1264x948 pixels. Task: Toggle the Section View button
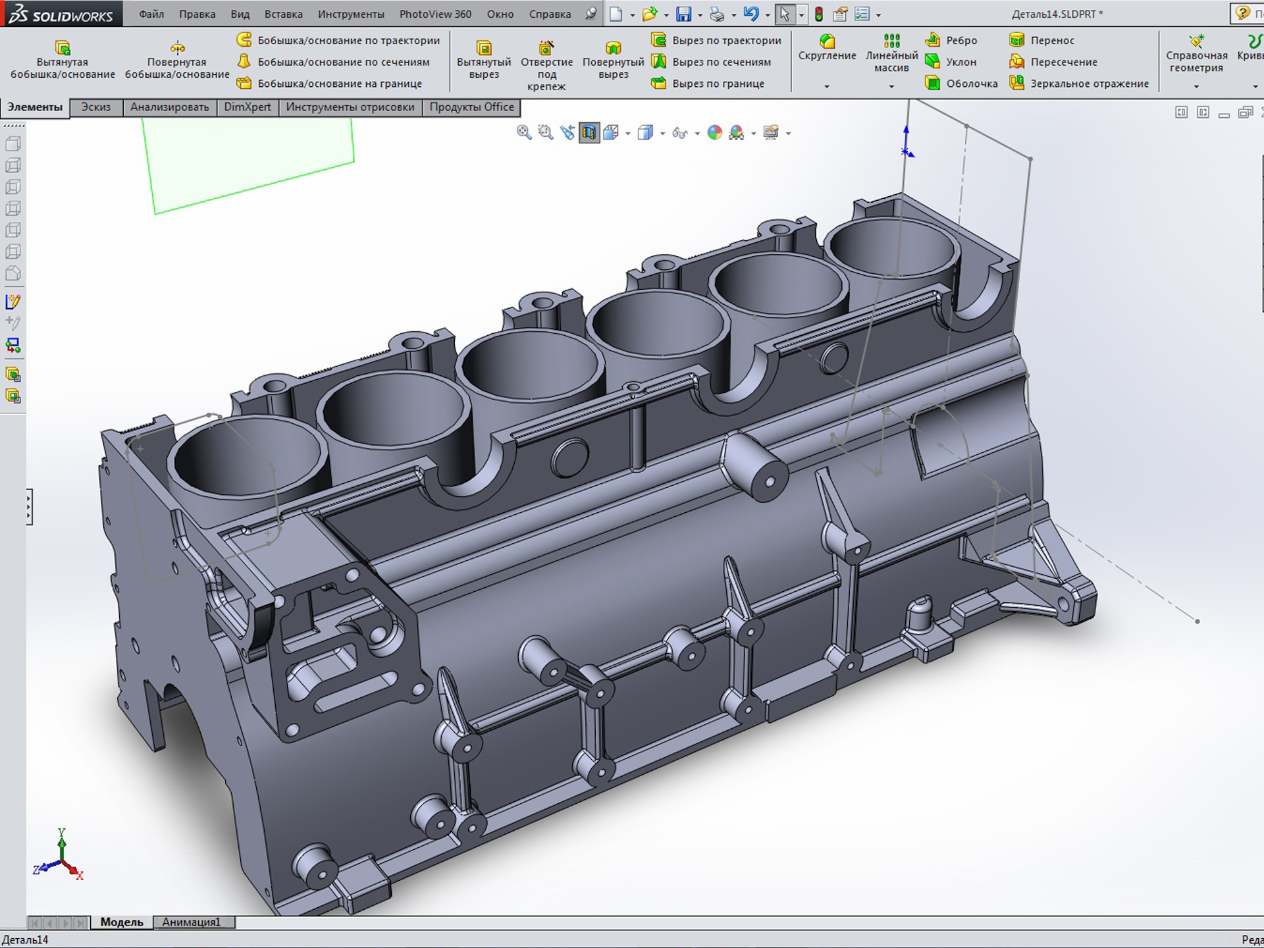(589, 132)
